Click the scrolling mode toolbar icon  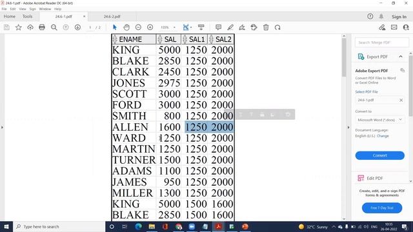tap(201, 27)
